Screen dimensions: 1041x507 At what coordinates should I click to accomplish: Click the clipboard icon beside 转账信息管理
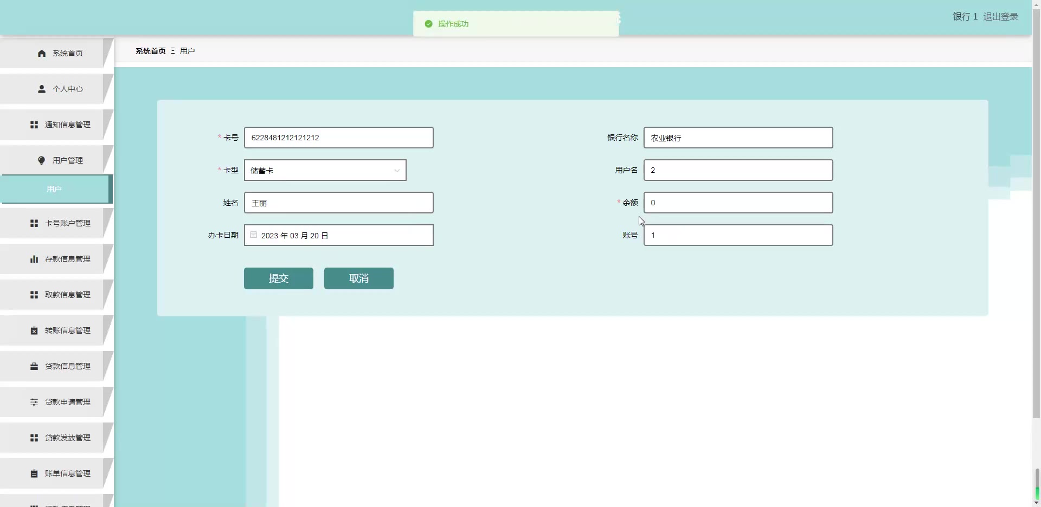point(34,330)
